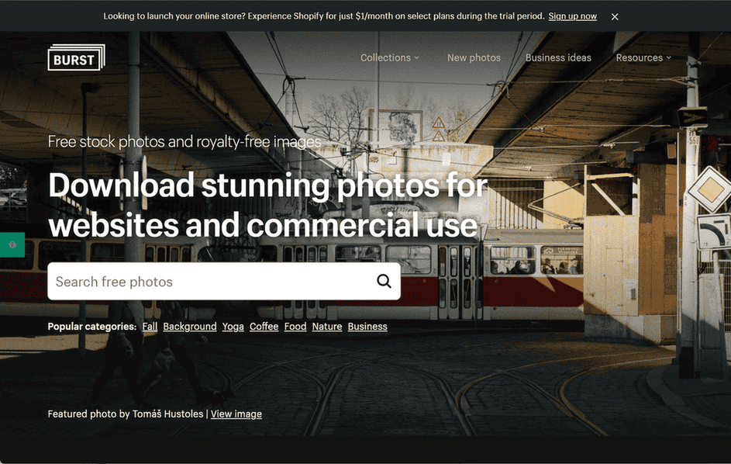Viewport: 731px width, 464px height.
Task: Click the green side tab icon
Action: 12,244
